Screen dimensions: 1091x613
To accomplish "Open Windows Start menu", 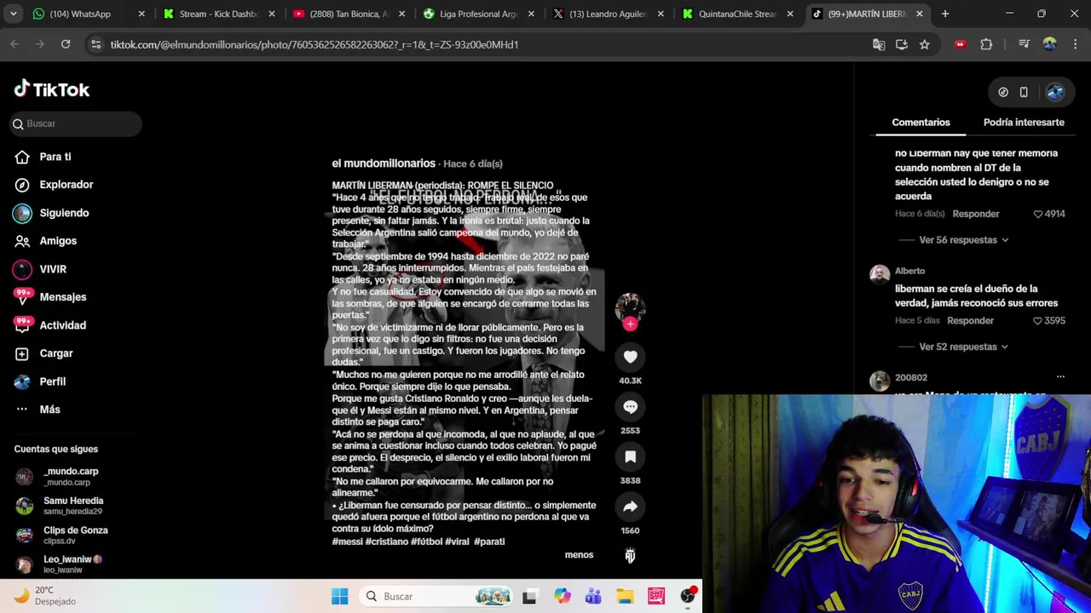I will pyautogui.click(x=339, y=596).
